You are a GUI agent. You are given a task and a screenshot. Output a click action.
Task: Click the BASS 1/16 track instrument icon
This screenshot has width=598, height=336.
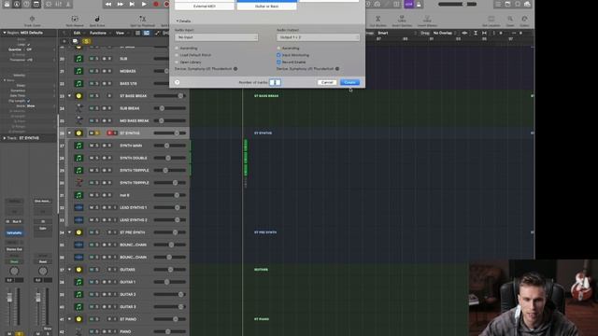78,83
